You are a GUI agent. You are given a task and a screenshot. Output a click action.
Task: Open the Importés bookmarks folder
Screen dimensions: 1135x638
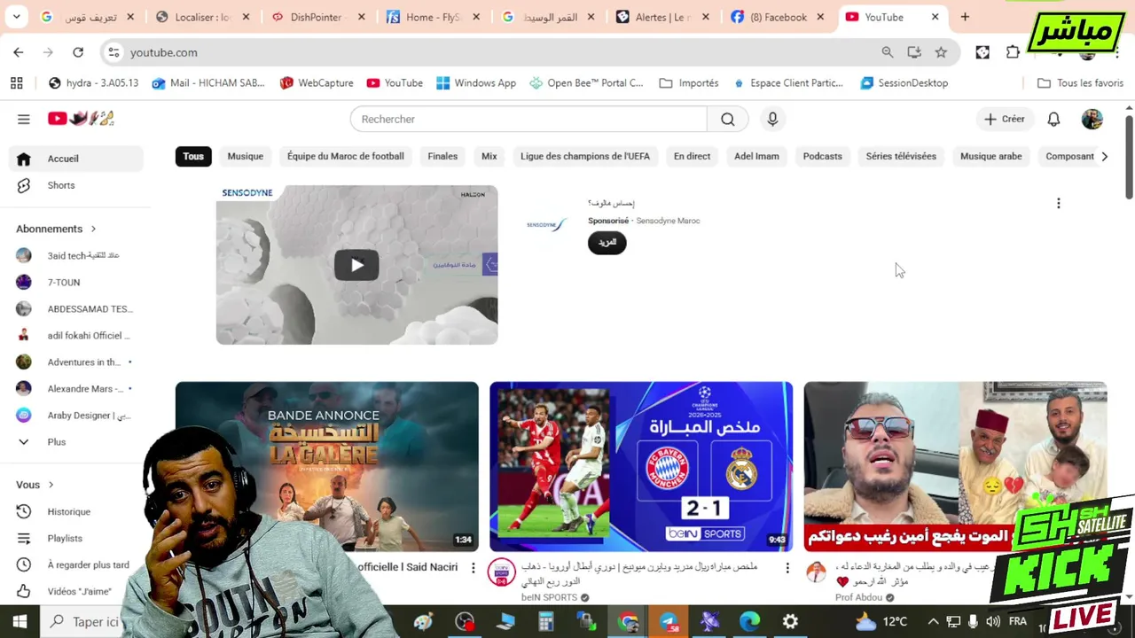tap(689, 82)
